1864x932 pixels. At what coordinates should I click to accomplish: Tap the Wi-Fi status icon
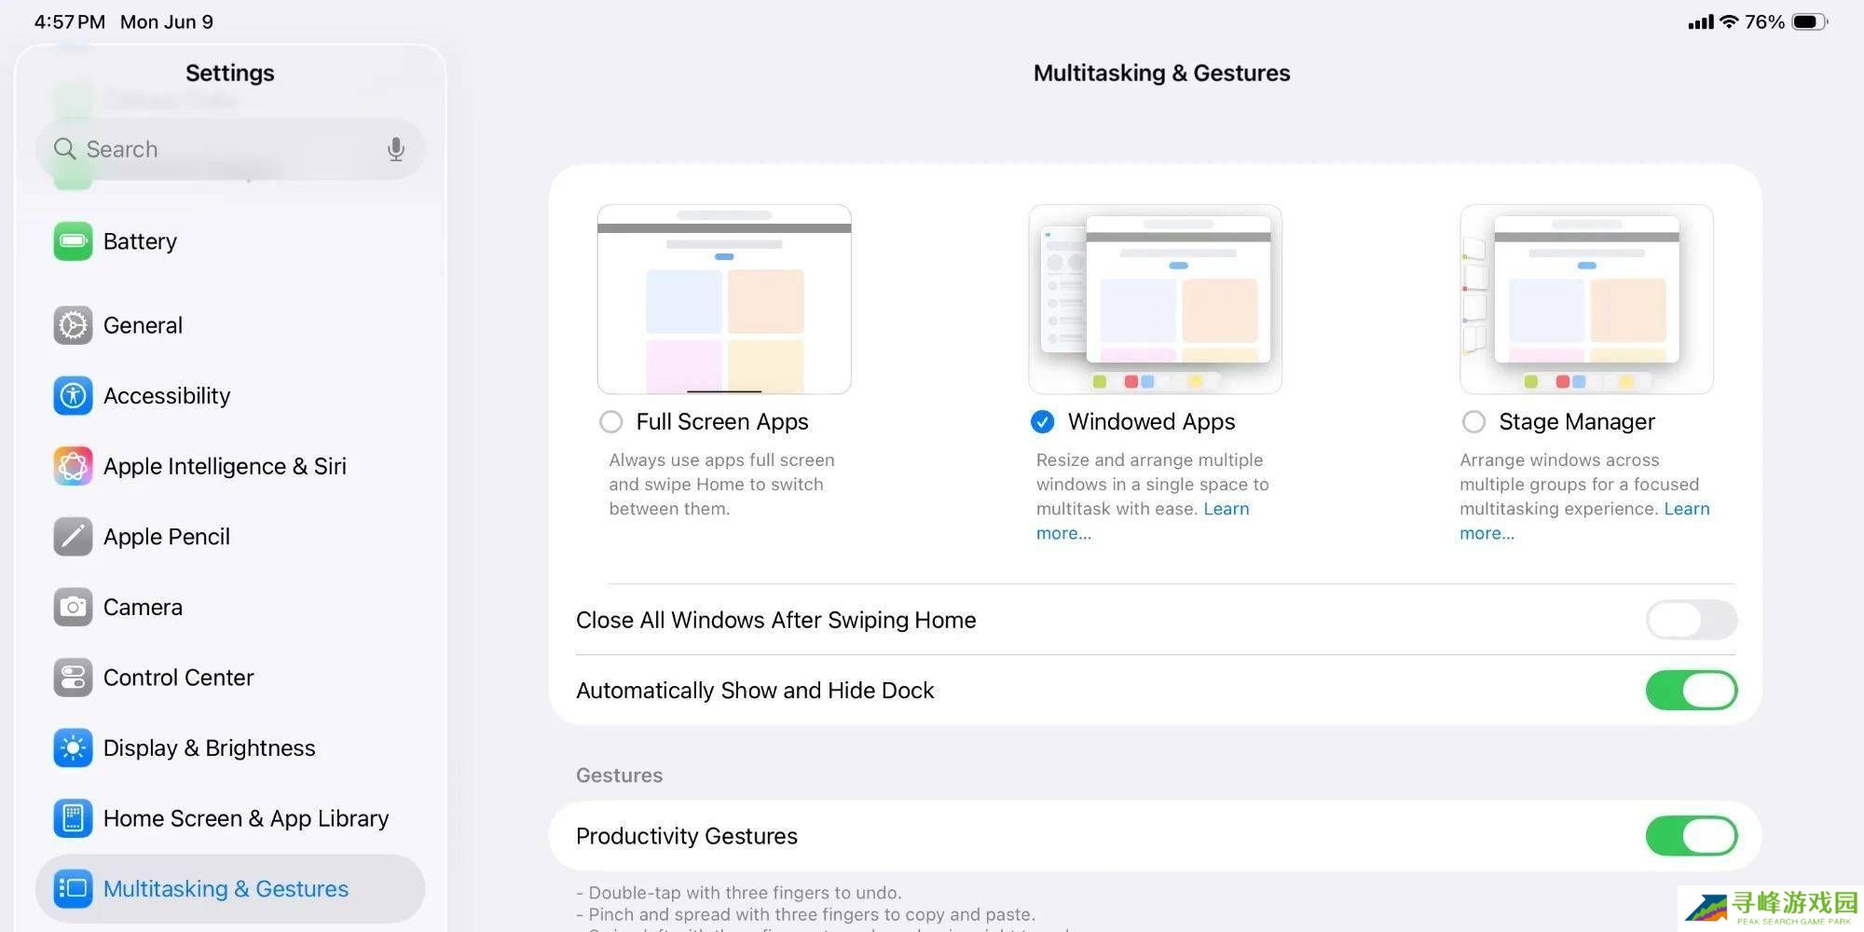click(1729, 21)
